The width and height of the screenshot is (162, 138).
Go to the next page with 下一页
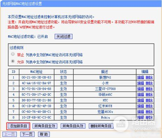click(27, 134)
